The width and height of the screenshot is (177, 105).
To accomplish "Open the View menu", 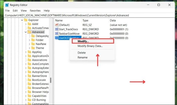I will (x=24, y=11).
